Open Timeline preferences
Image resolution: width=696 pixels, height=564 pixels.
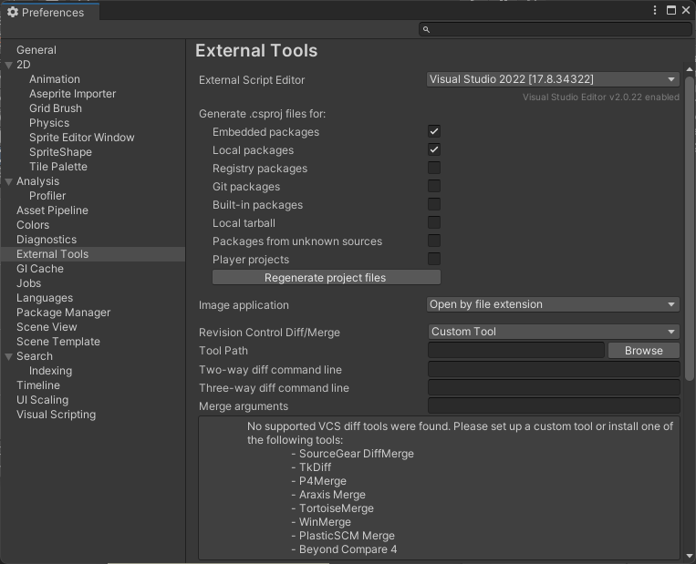coord(38,385)
